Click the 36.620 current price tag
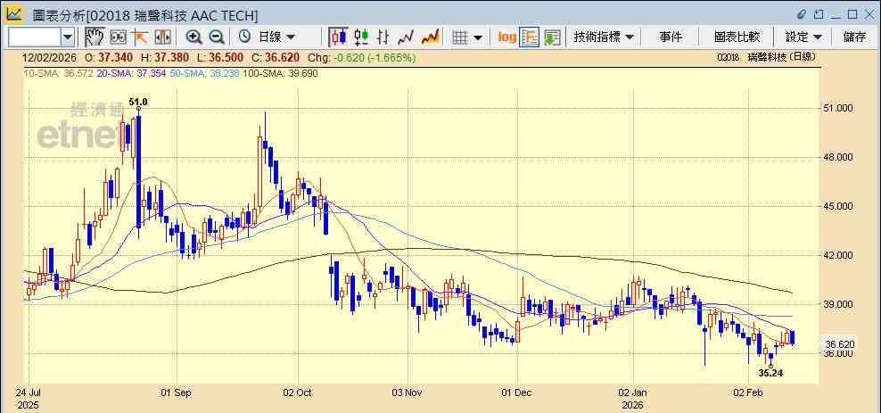 coord(839,344)
